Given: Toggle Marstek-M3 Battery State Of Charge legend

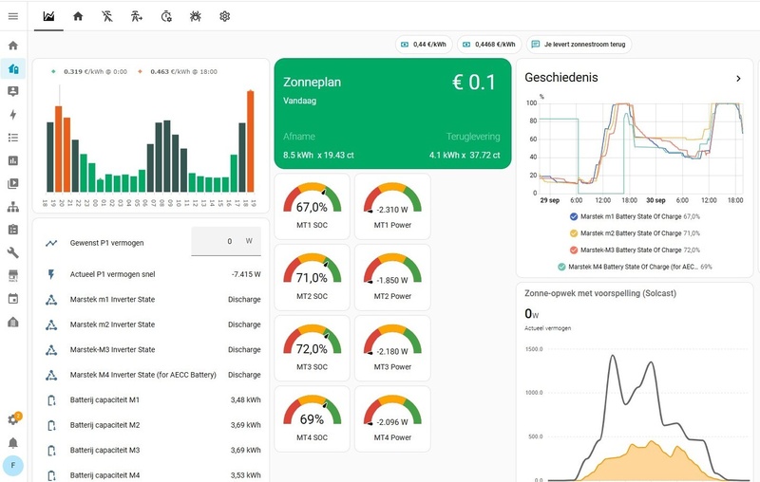Looking at the screenshot, I should coord(635,250).
